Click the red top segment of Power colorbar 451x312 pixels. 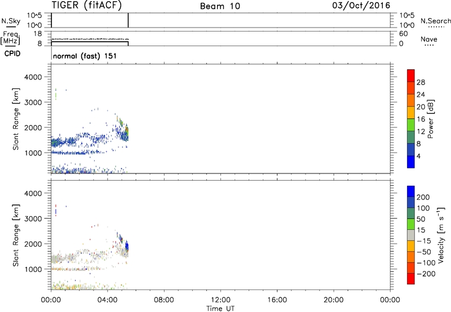411,75
